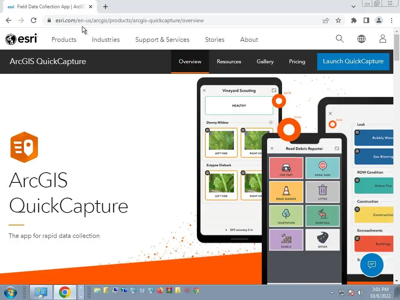Open the Industries menu

click(105, 39)
